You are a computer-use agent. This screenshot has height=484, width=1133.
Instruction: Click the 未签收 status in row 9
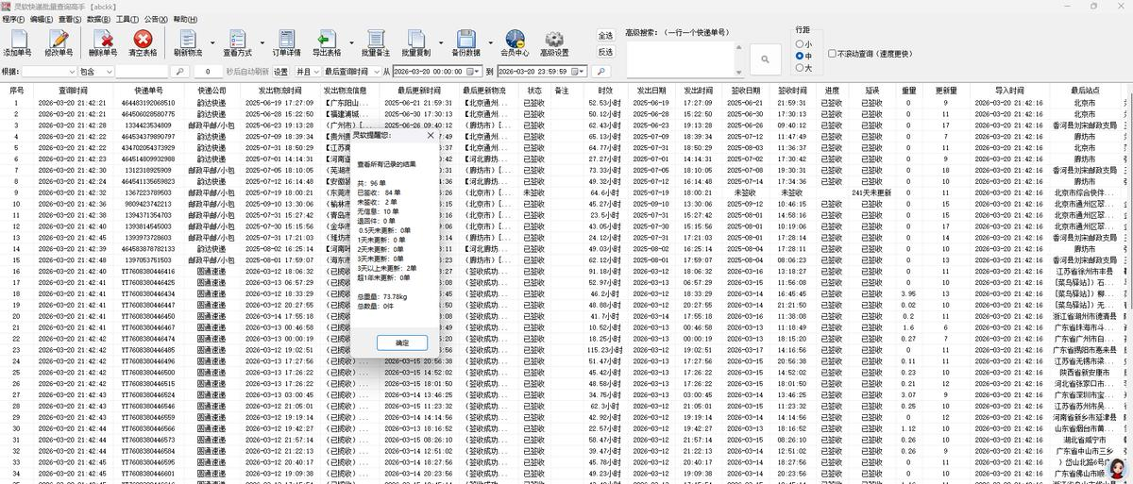tap(534, 192)
